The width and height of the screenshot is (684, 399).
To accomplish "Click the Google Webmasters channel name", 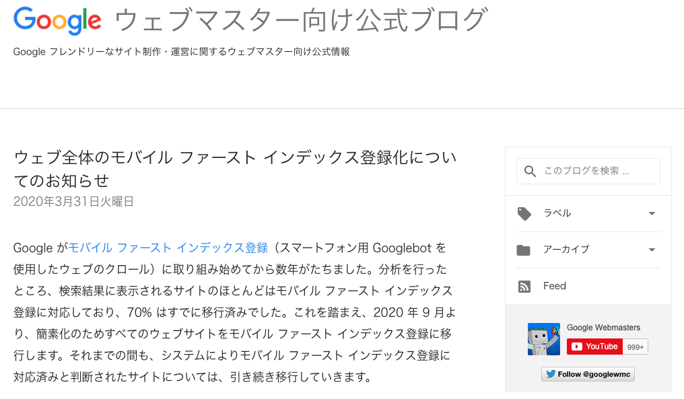I will [x=603, y=328].
